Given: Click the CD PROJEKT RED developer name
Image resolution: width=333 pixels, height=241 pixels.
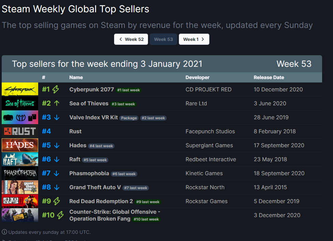Looking at the screenshot, I should coord(208,89).
